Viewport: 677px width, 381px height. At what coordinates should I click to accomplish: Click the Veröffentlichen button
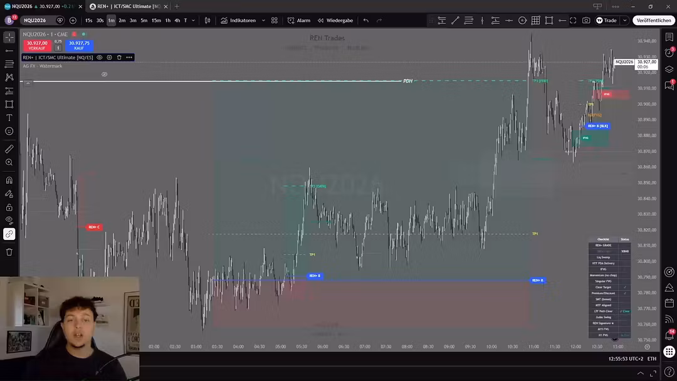654,20
